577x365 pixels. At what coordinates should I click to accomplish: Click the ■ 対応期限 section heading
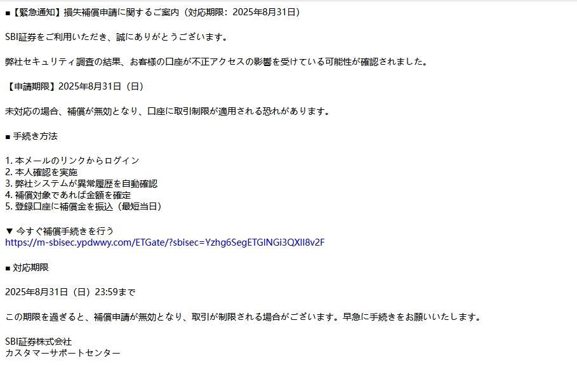pyautogui.click(x=27, y=267)
